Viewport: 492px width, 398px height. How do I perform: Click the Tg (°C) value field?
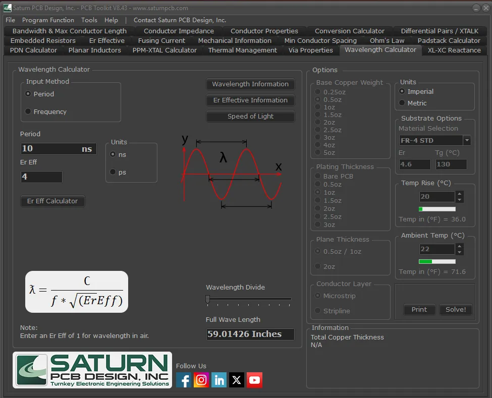pos(451,164)
